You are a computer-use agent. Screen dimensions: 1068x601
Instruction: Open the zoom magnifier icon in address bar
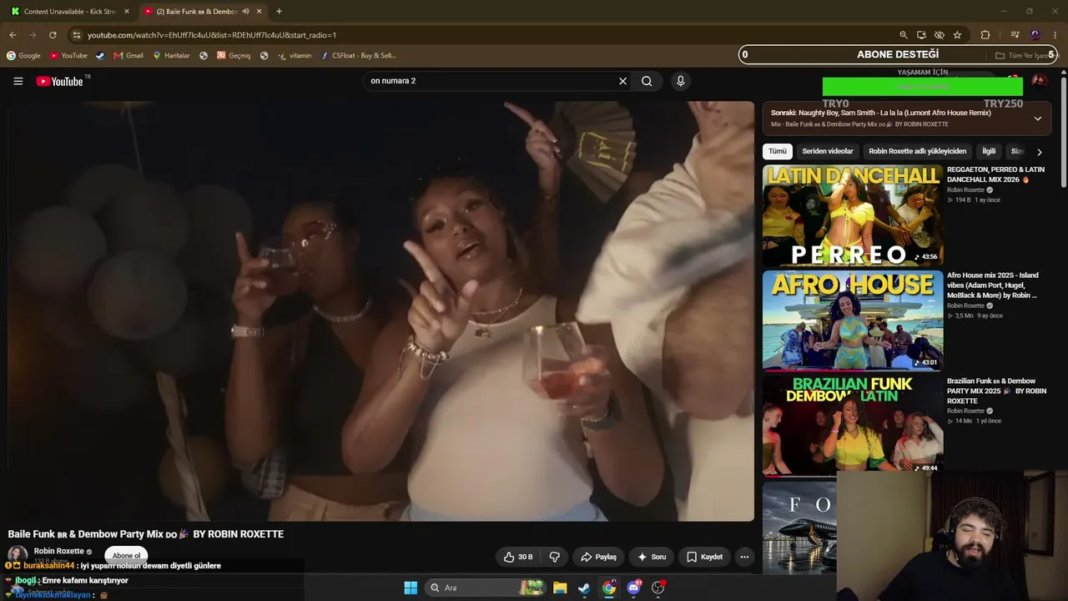coord(904,35)
